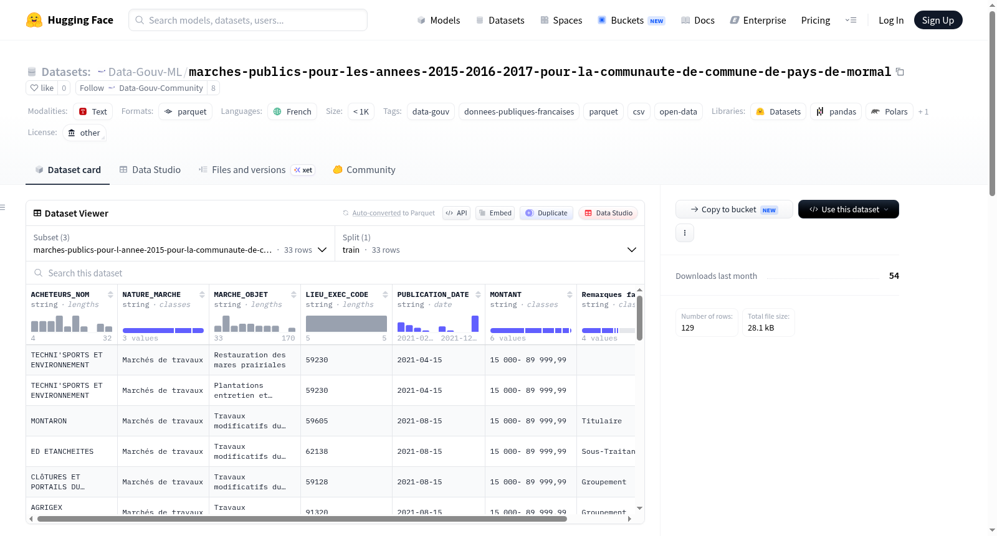Open Data Studio button in viewer header
The height and width of the screenshot is (536, 997).
[608, 213]
